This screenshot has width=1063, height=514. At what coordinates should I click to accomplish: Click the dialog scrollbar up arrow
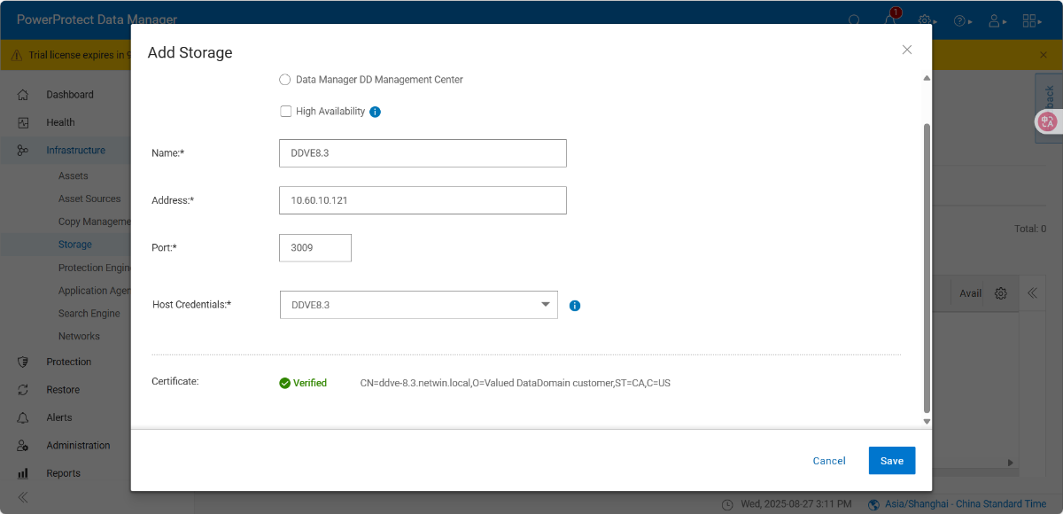(927, 79)
